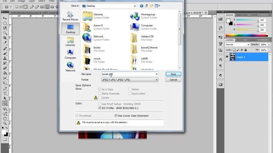Select the Healing Brush tool
273x153 pixels.
[5, 48]
